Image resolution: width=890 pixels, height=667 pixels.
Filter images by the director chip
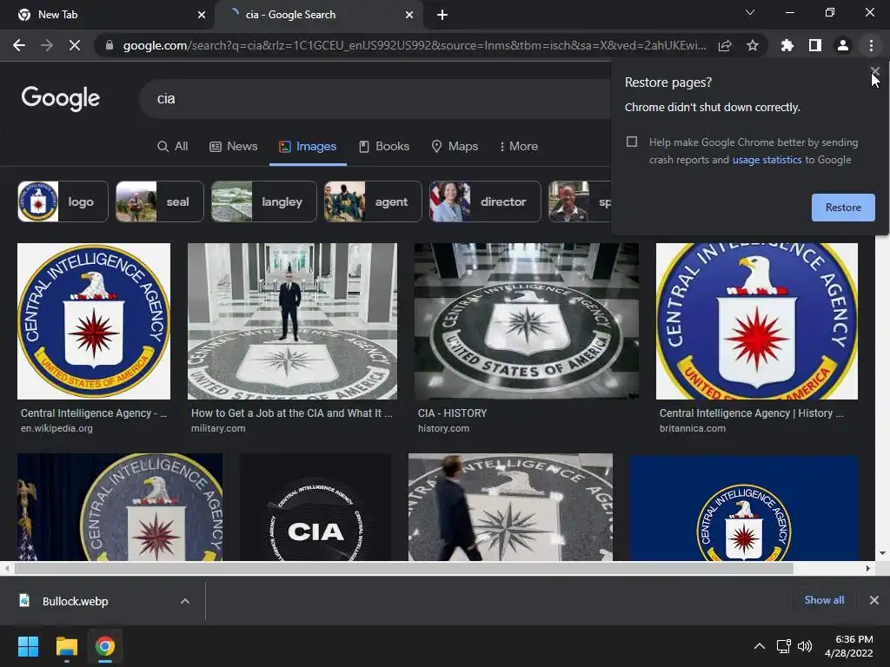point(485,201)
